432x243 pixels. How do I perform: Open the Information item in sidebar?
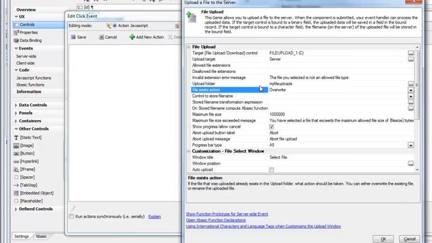(x=28, y=92)
